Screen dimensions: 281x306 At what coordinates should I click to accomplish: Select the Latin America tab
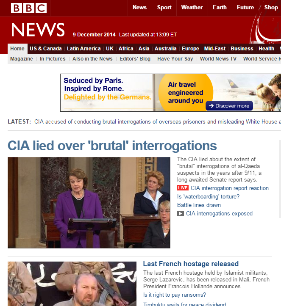click(84, 49)
